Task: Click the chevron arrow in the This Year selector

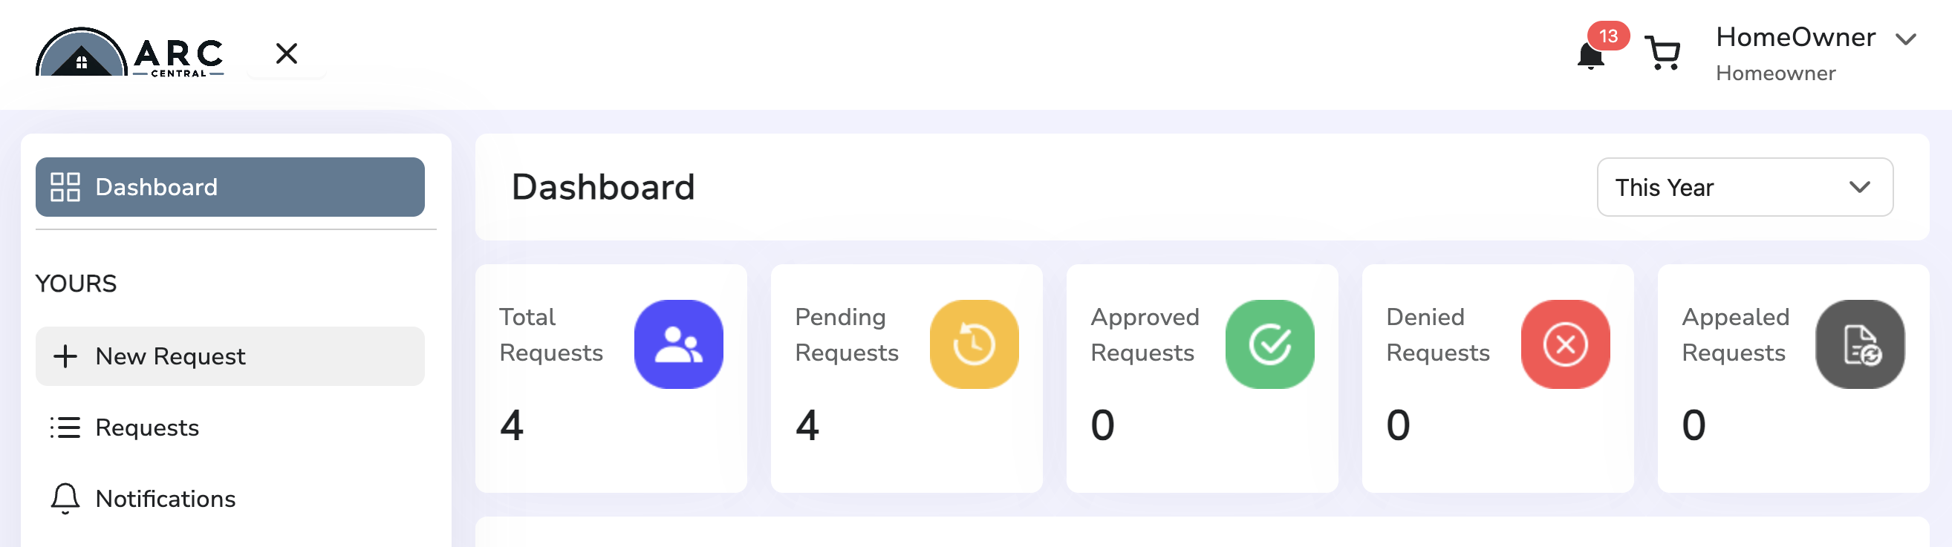Action: 1860,187
